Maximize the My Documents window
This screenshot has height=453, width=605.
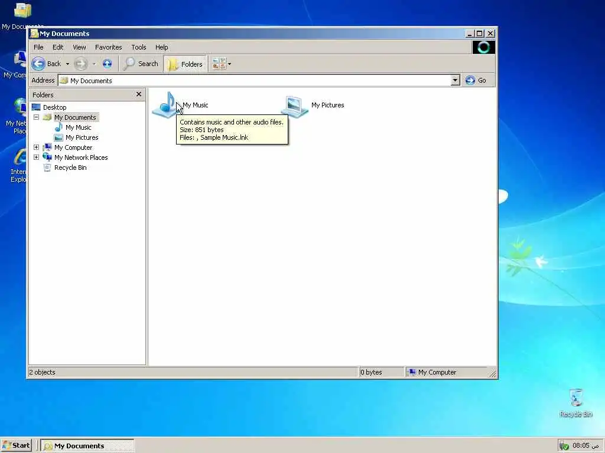coord(480,34)
